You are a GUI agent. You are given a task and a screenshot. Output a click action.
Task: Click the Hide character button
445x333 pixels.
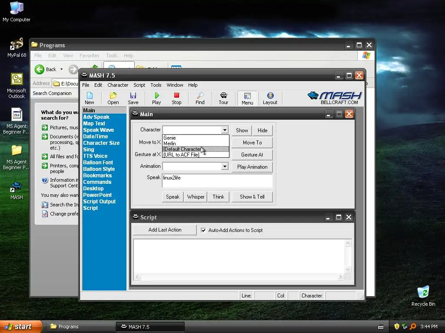pos(262,130)
